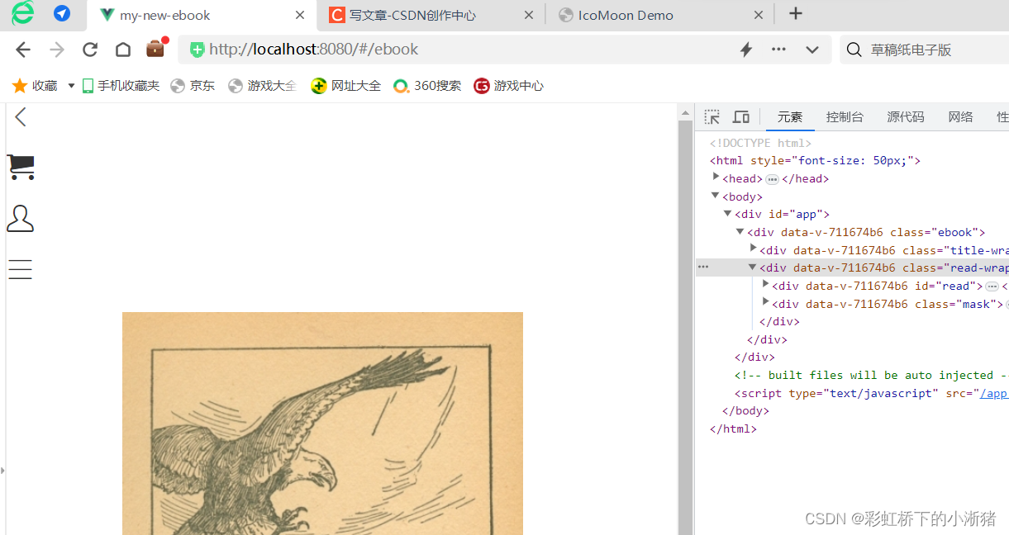Activate the DevTools element inspector icon
1009x535 pixels.
[712, 117]
